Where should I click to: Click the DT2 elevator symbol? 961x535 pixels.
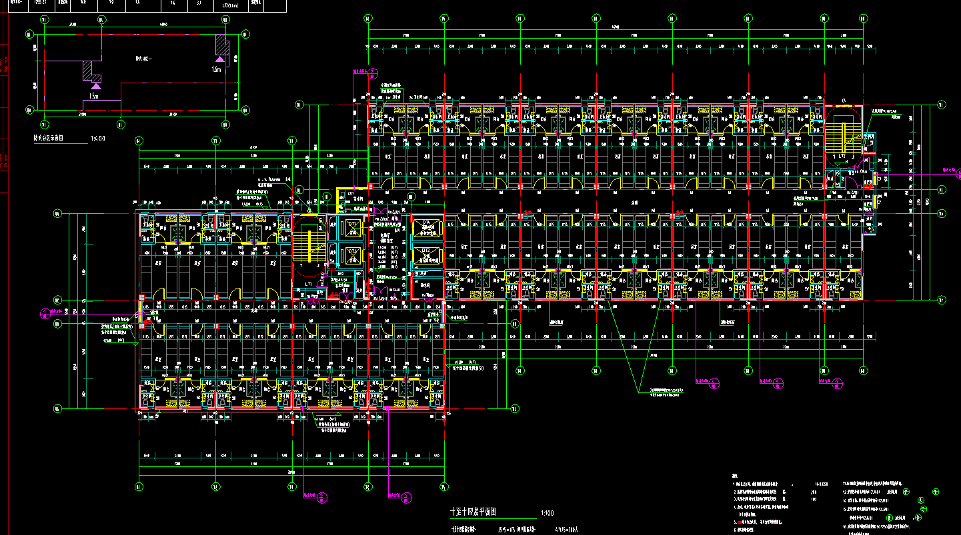tap(352, 255)
